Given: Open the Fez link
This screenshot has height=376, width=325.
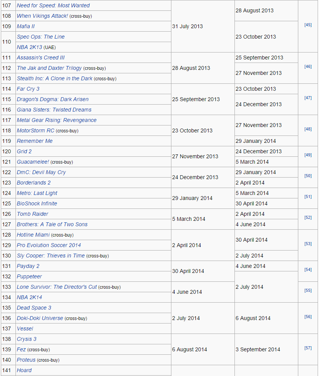Looking at the screenshot, I should tap(21, 350).
